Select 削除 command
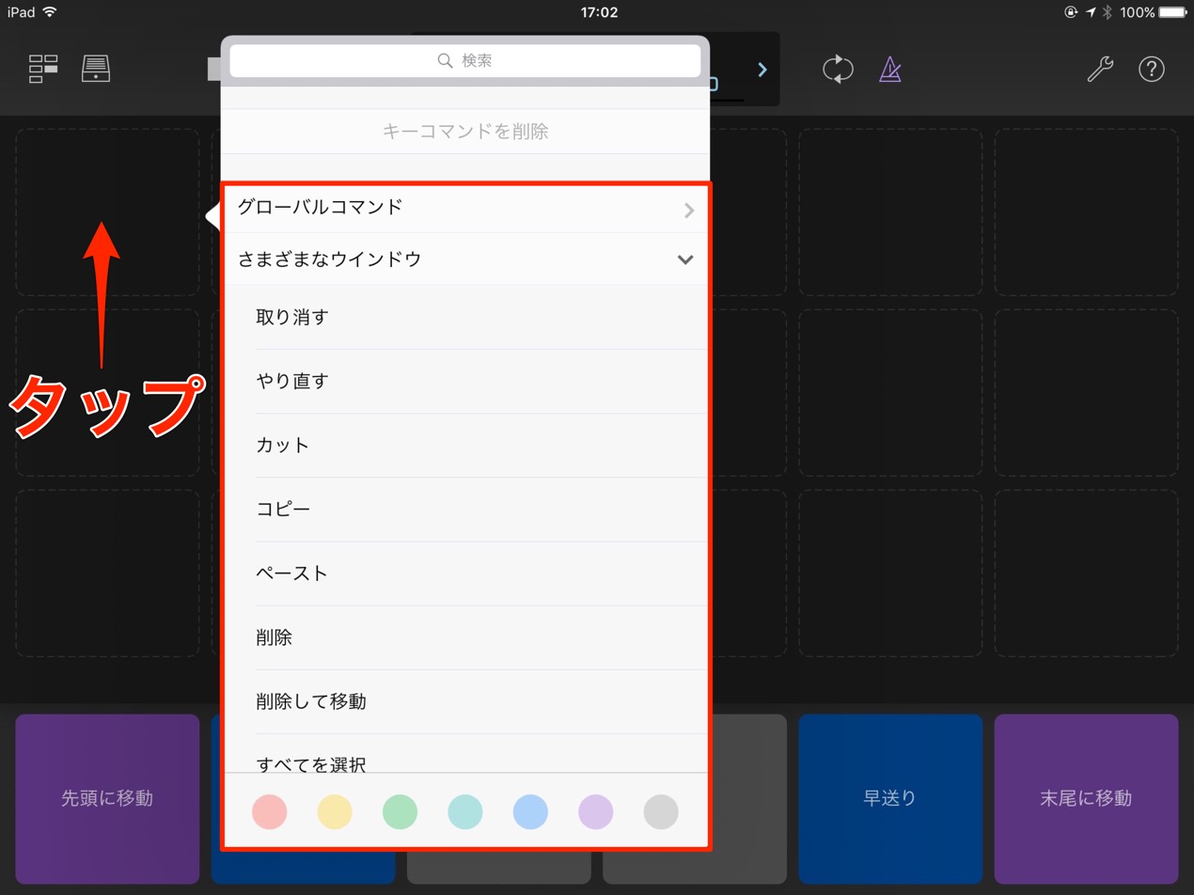Image resolution: width=1194 pixels, height=895 pixels. 465,637
